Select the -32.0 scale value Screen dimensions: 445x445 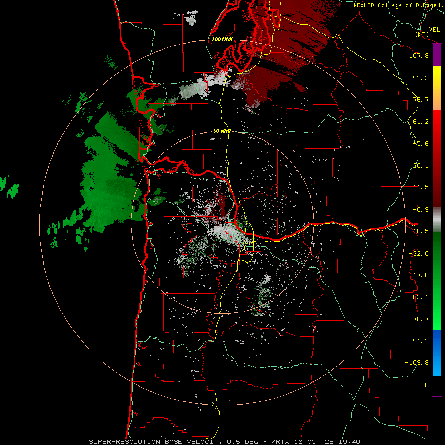[419, 254]
